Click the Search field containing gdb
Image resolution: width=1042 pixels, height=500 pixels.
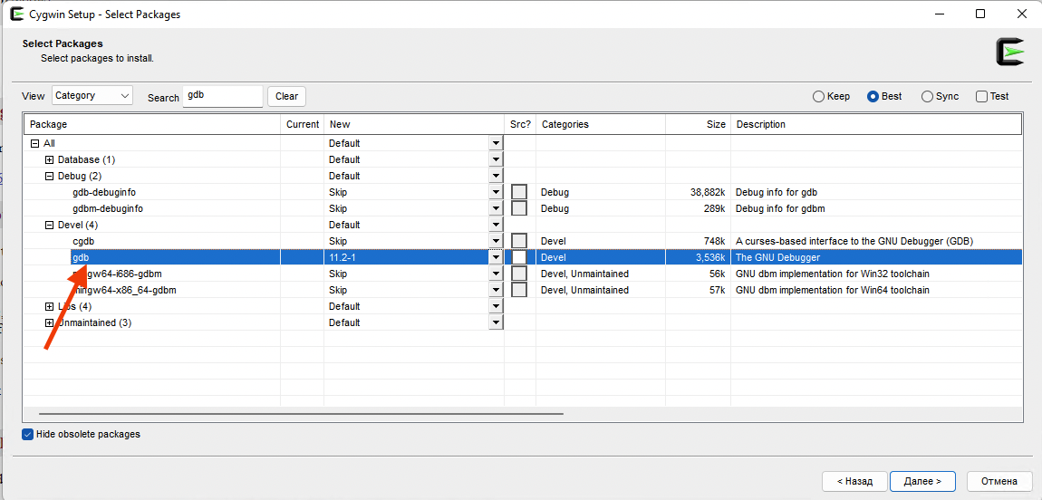tap(222, 95)
